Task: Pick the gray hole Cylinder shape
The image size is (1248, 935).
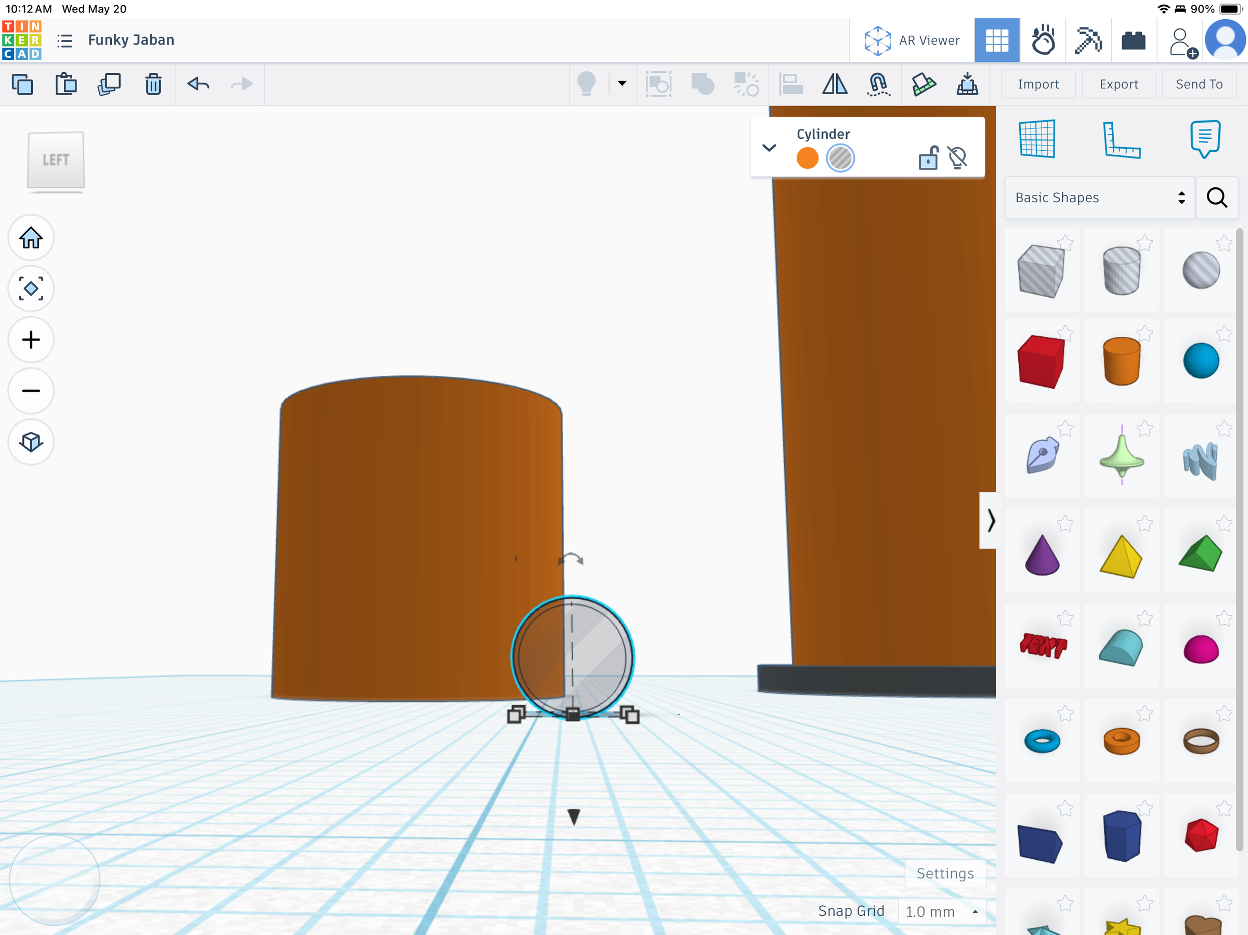Action: (x=1122, y=271)
